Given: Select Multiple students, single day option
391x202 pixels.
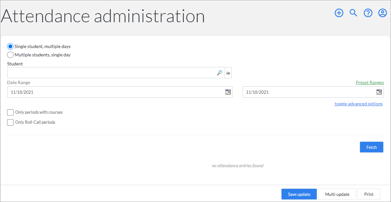Looking at the screenshot, I should point(10,55).
